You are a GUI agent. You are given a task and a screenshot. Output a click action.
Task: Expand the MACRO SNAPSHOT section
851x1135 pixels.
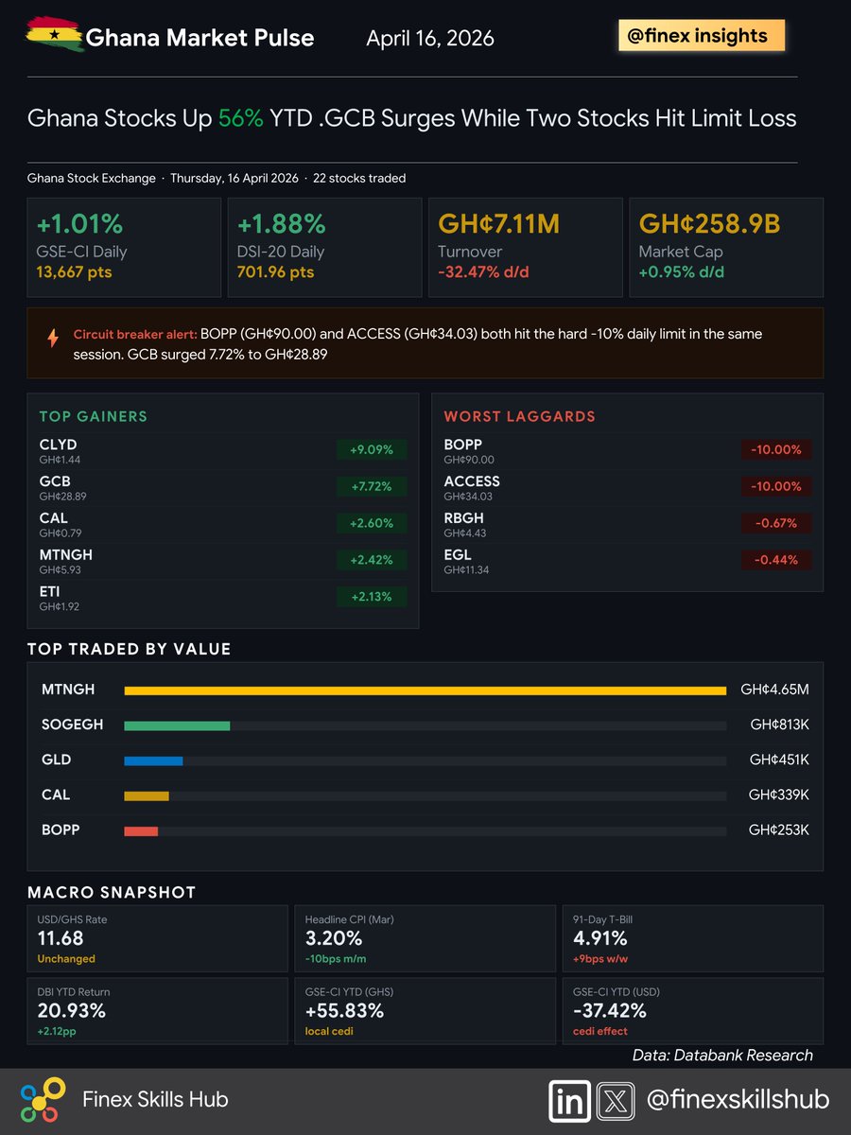click(111, 892)
